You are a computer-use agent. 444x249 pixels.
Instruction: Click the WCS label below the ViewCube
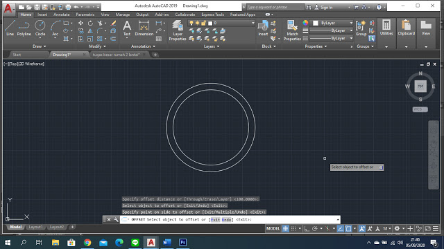420,109
